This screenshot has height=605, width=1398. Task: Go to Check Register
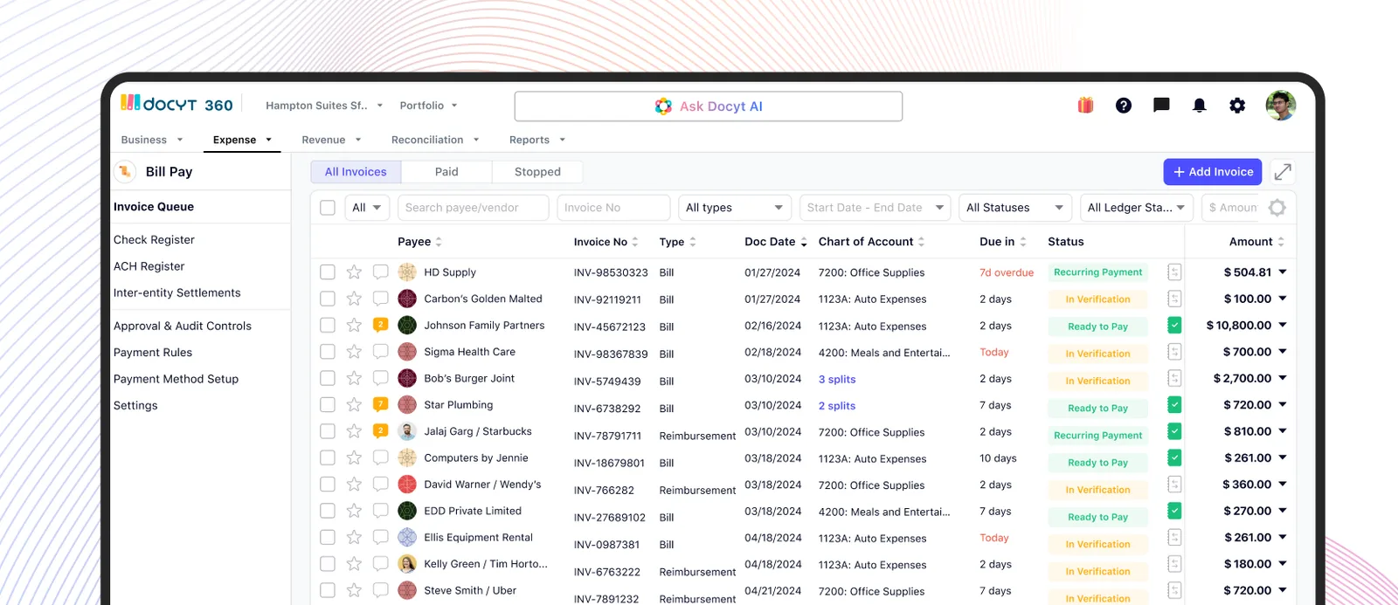click(x=154, y=239)
